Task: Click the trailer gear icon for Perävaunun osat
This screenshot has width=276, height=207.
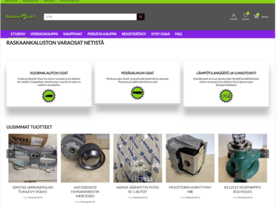Action: coord(137,93)
